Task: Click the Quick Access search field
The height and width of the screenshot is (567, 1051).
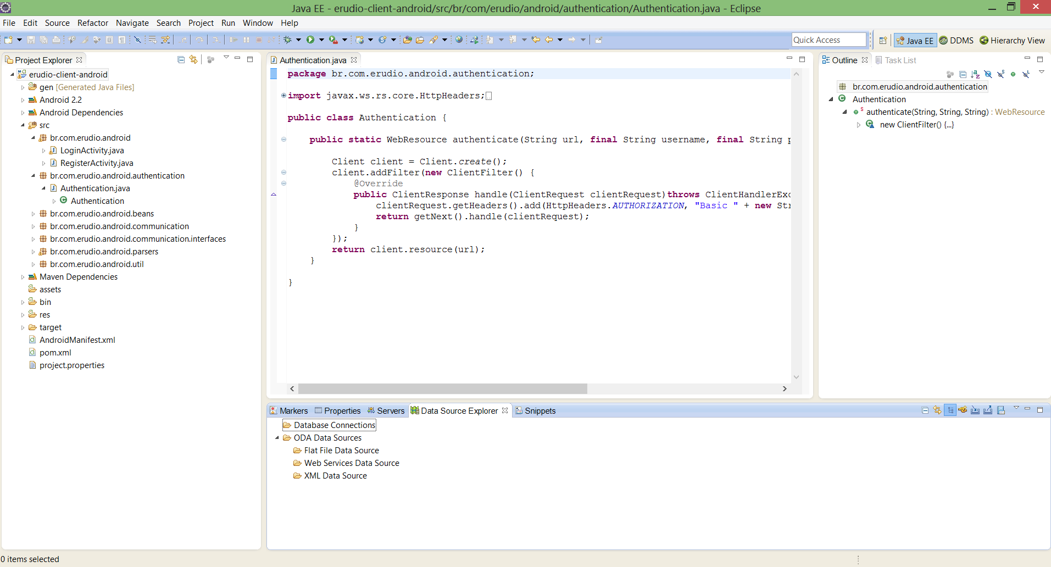Action: tap(828, 40)
